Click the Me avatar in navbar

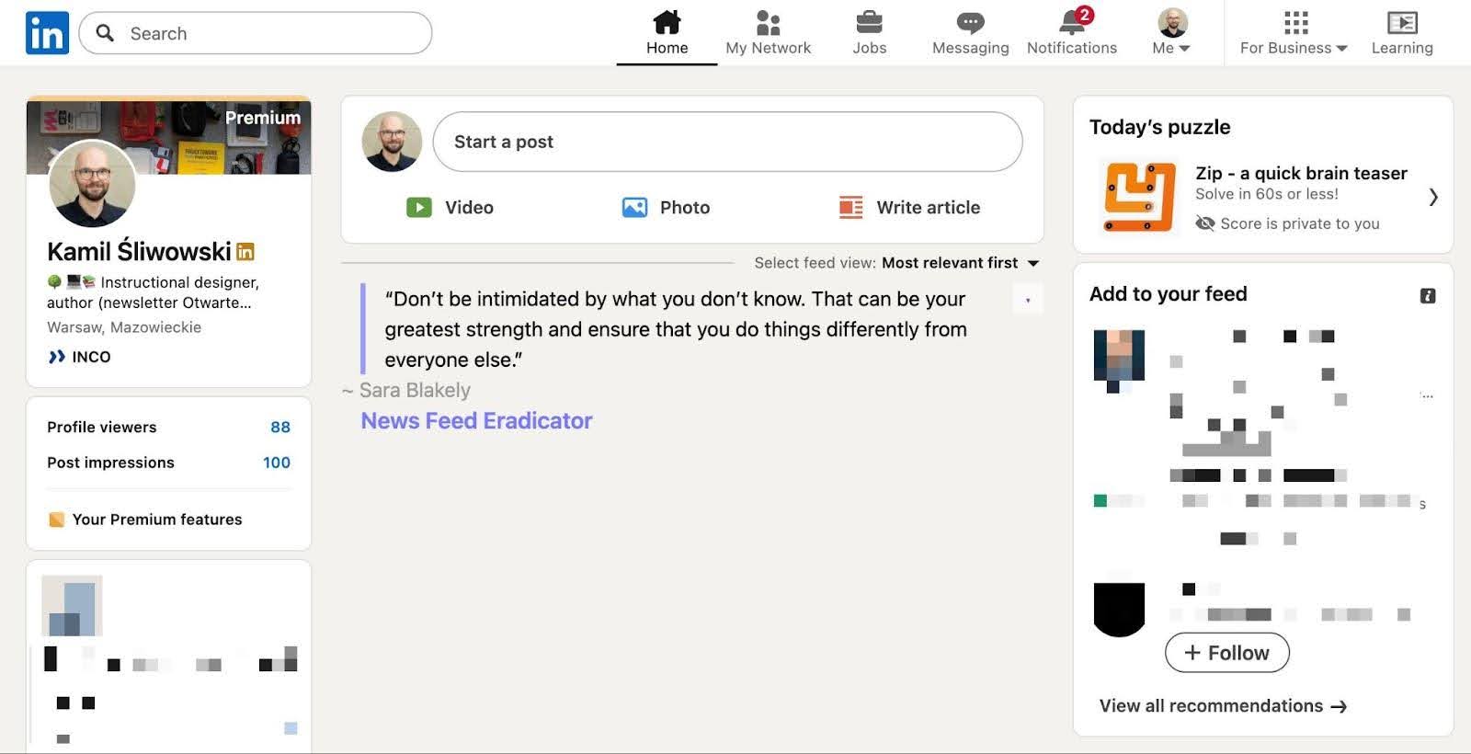(x=1172, y=22)
